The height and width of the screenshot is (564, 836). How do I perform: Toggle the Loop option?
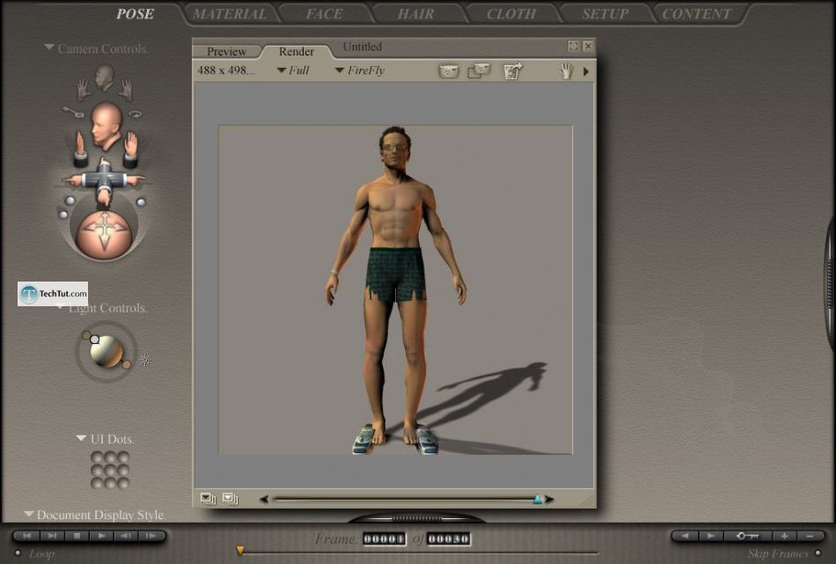[18, 553]
